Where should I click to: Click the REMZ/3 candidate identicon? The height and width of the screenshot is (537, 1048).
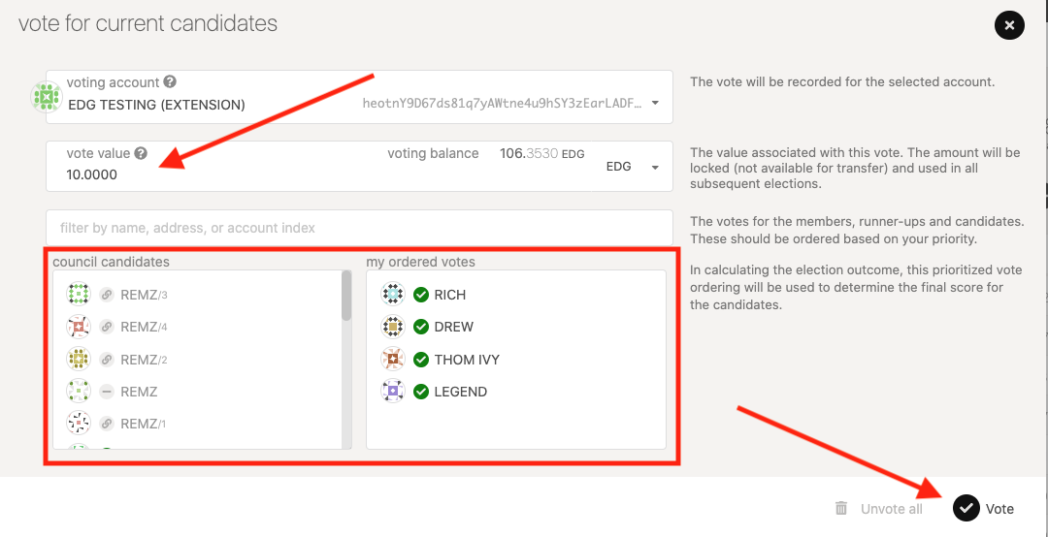pos(79,295)
